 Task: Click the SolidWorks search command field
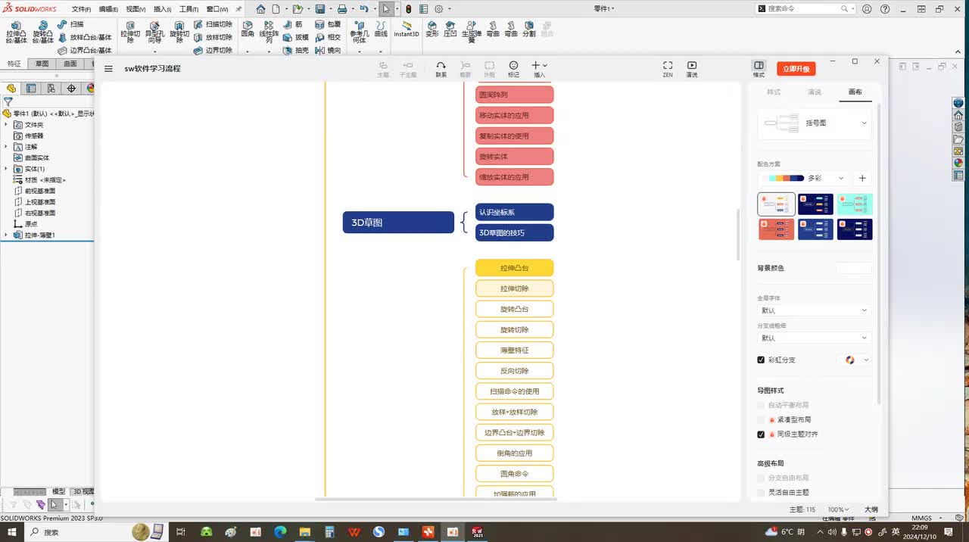(802, 9)
